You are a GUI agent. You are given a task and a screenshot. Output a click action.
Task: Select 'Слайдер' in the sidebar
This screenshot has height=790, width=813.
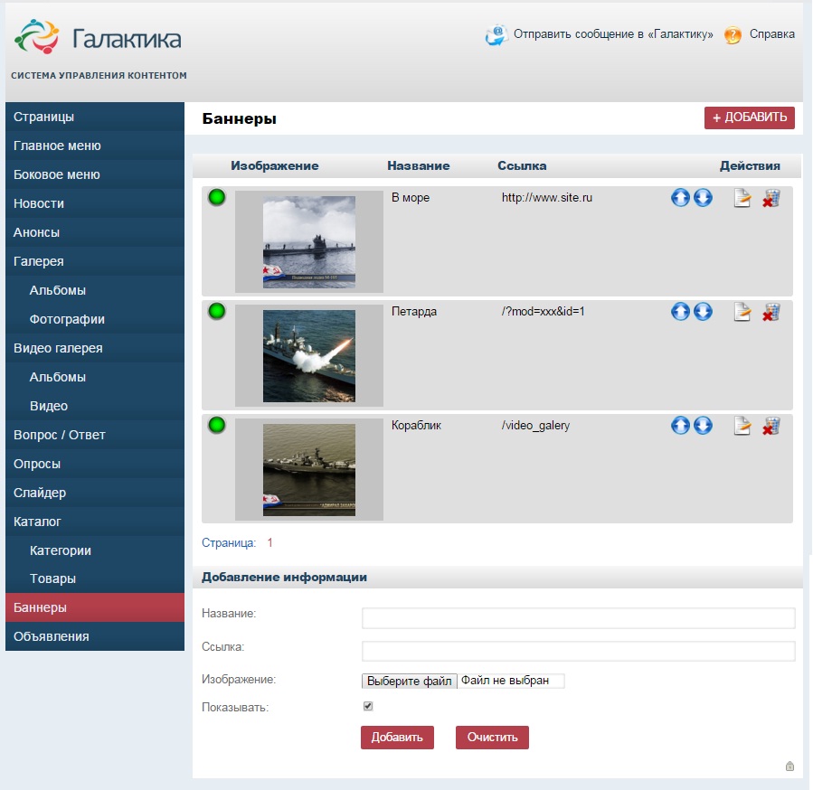pyautogui.click(x=95, y=493)
